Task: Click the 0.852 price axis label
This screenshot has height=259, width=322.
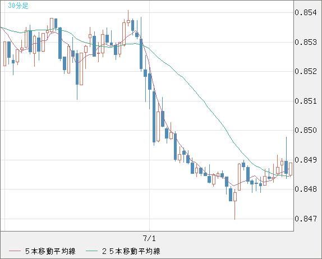Action: pos(306,71)
